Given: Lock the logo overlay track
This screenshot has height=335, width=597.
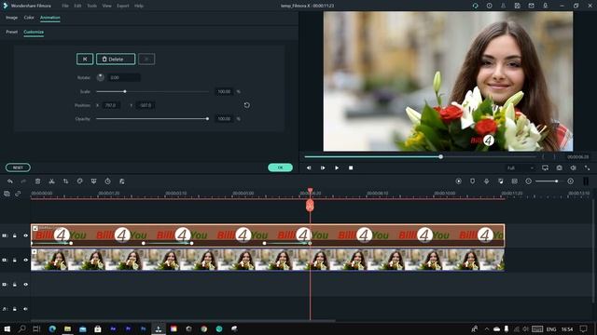Looking at the screenshot, I should (15, 235).
